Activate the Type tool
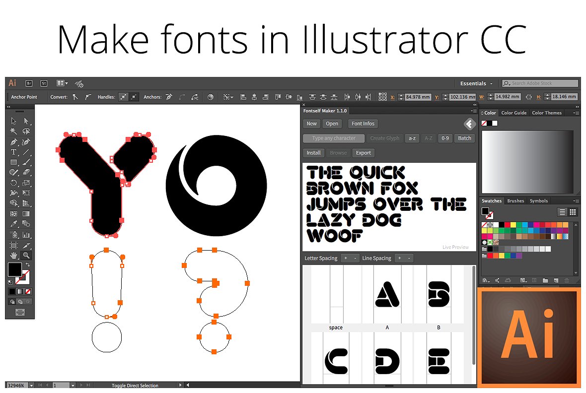 14,152
